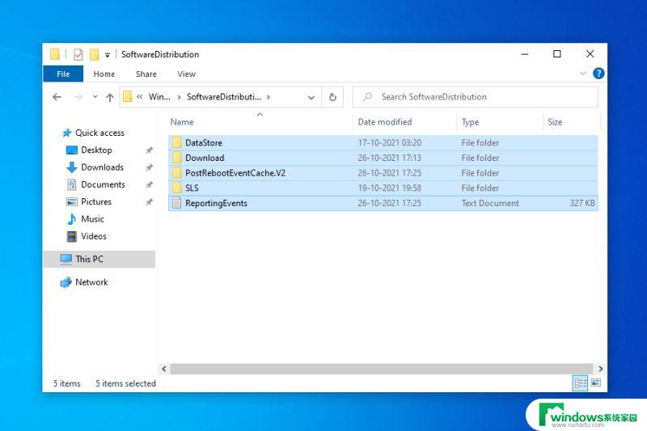Click the horizontal scrollbar right arrow

pyautogui.click(x=600, y=369)
